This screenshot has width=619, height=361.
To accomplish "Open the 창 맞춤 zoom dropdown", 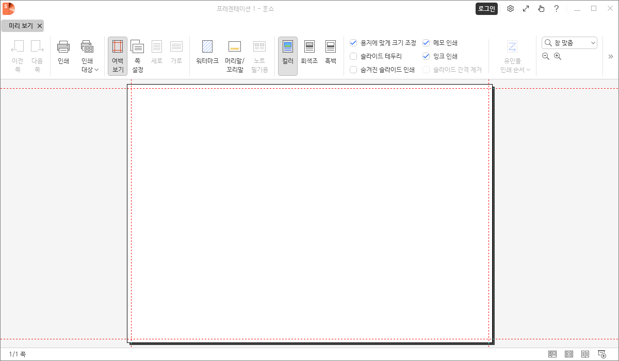I will click(569, 42).
